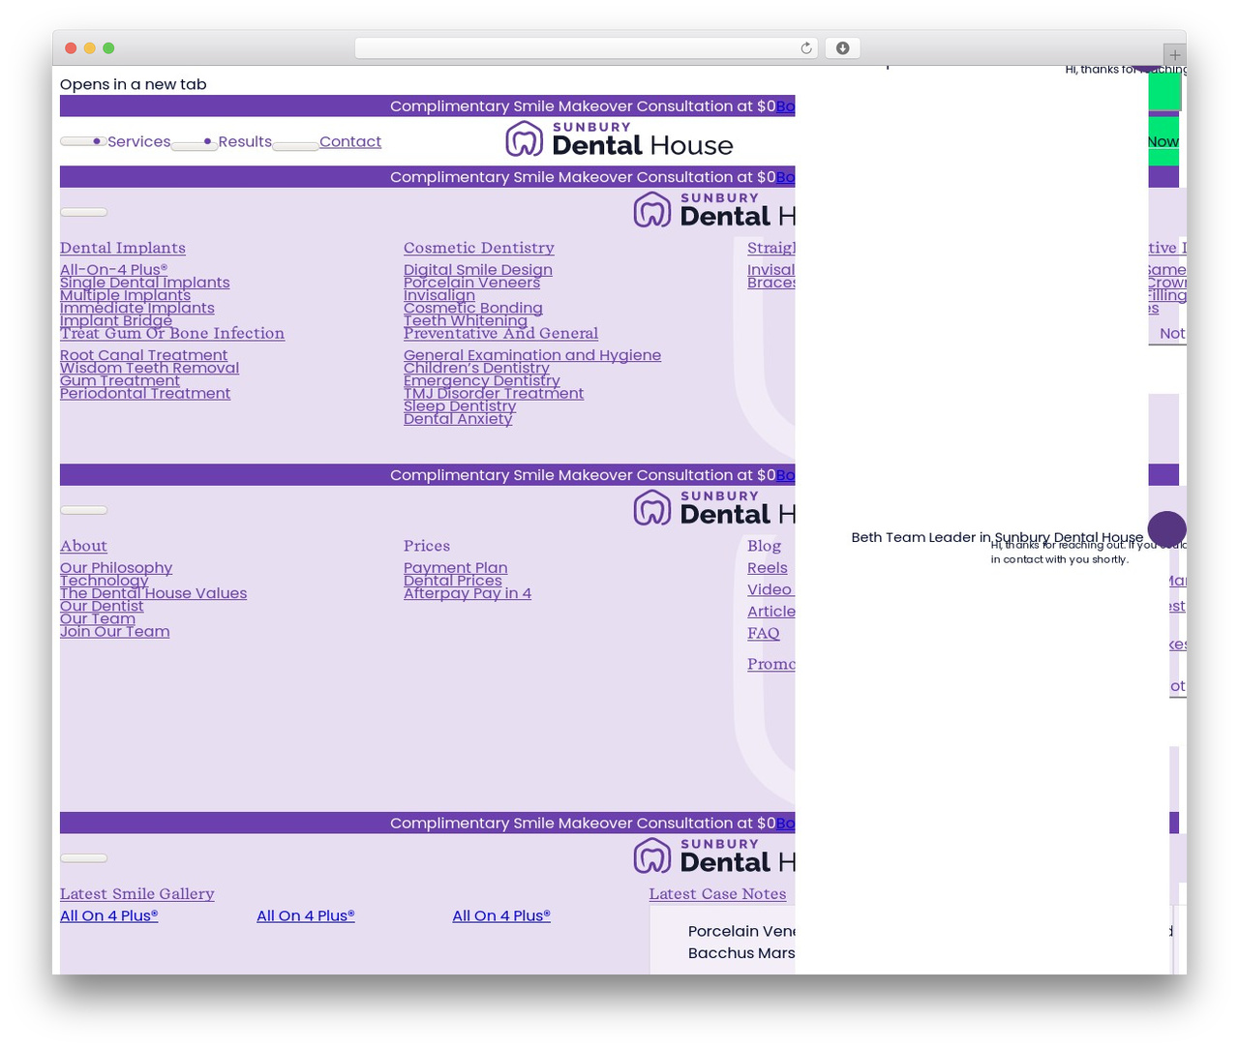The height and width of the screenshot is (1049, 1239).
Task: Read the Our Philosophy page link
Action: click(116, 568)
